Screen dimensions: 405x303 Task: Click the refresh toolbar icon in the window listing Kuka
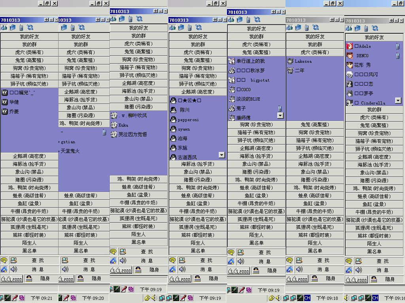pyautogui.click(x=139, y=19)
